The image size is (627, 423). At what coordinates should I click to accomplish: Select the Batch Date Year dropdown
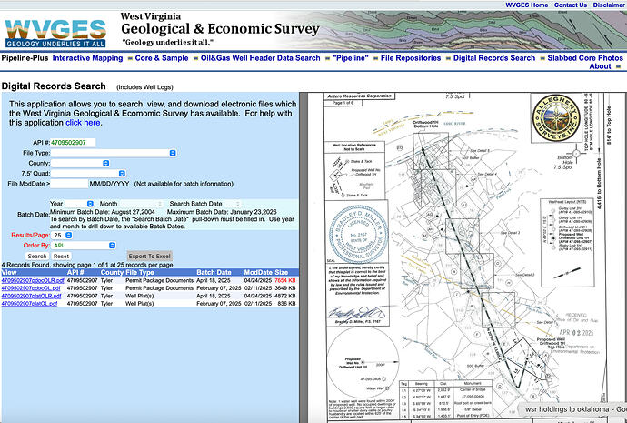pyautogui.click(x=69, y=203)
